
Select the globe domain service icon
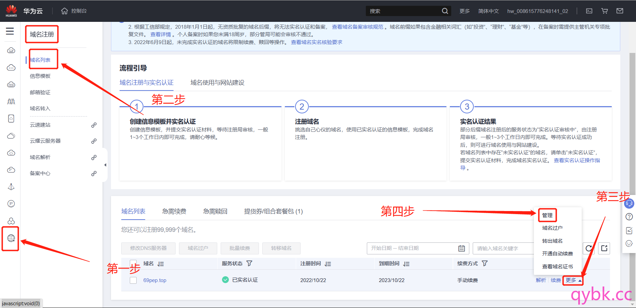tap(11, 238)
